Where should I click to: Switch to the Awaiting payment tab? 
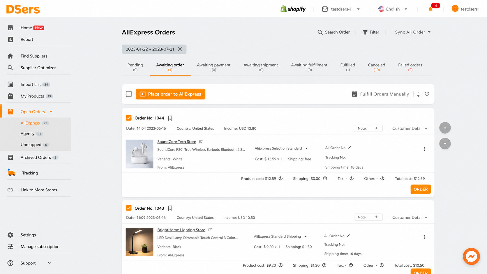point(213,67)
